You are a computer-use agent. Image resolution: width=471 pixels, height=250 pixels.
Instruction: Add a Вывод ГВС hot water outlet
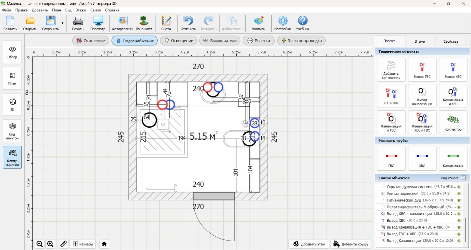(x=422, y=70)
